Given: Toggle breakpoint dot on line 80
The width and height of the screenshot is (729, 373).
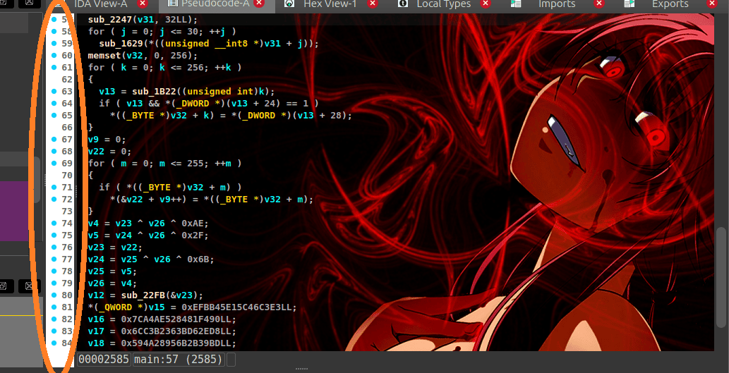Looking at the screenshot, I should point(54,295).
